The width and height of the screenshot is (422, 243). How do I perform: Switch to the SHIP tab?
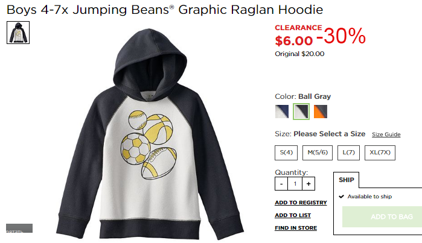pyautogui.click(x=347, y=180)
